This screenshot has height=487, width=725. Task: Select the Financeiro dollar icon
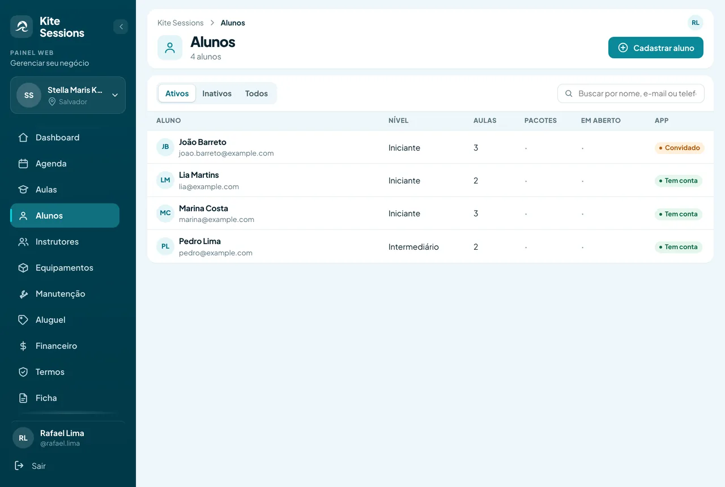coord(23,346)
